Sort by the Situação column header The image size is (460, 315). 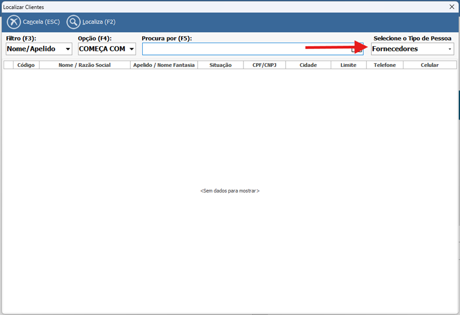pyautogui.click(x=221, y=65)
